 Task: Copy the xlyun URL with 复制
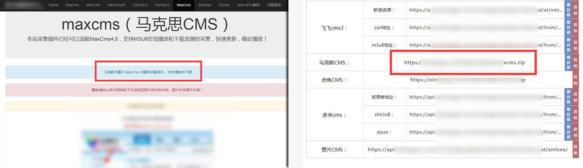pos(576,132)
